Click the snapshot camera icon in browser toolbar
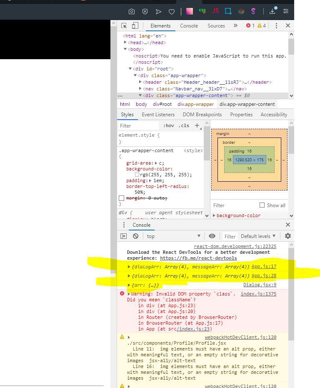The image size is (320, 388). tap(132, 11)
